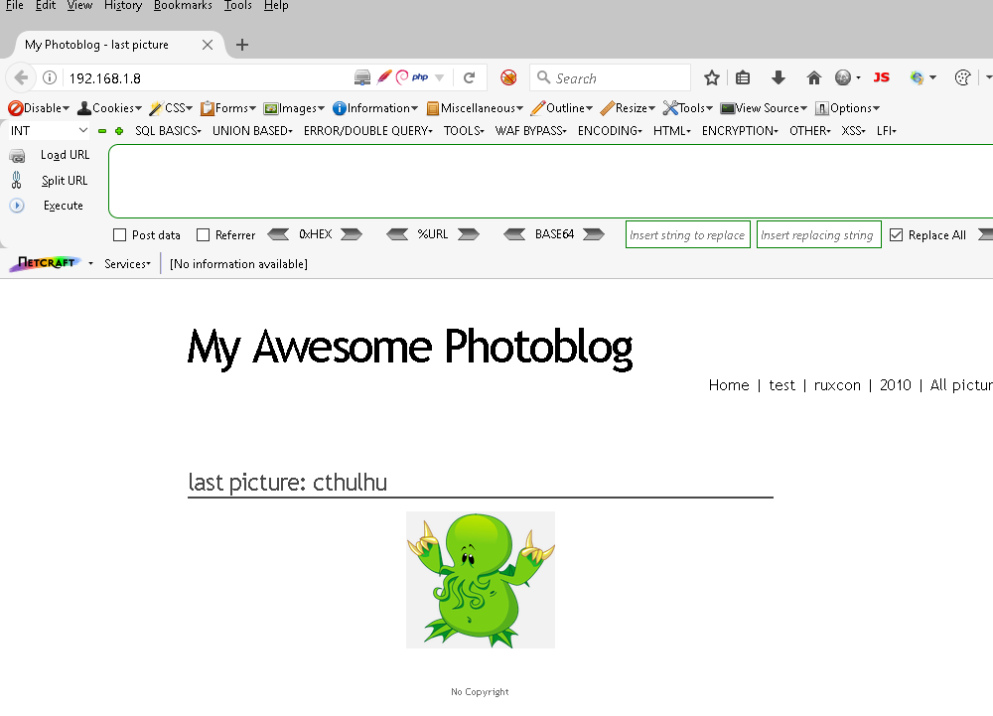Image resolution: width=993 pixels, height=716 pixels.
Task: Click the HackBar green plus icon
Action: tap(119, 131)
